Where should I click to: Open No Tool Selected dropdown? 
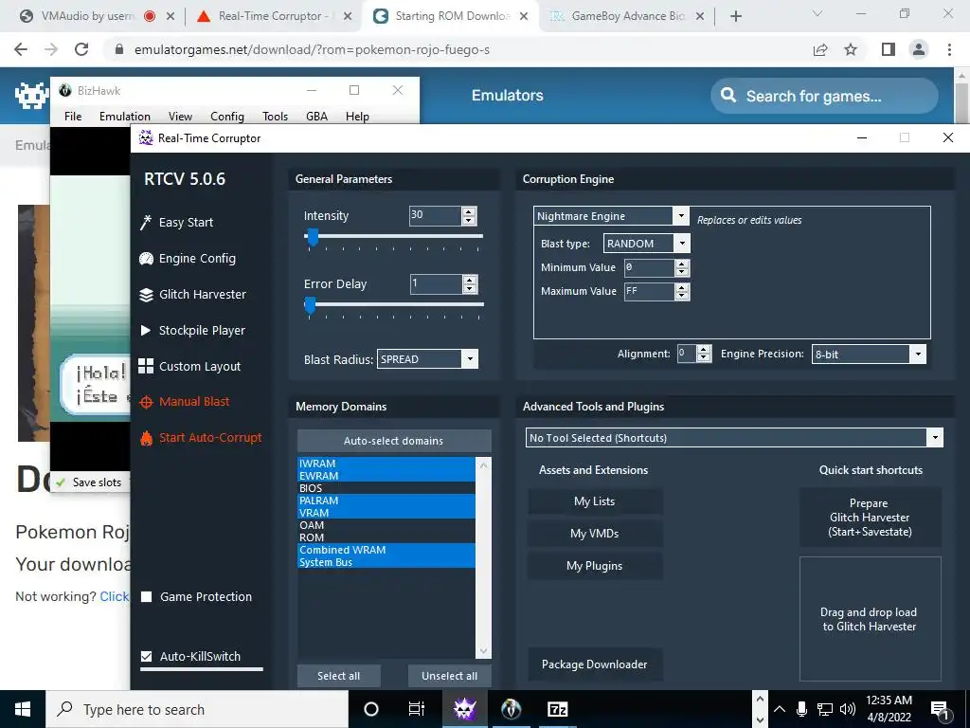pyautogui.click(x=935, y=438)
